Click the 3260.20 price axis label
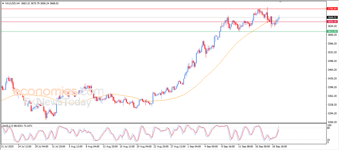Image resolution: width=339 pixels, height=150 pixels. (x=332, y=122)
